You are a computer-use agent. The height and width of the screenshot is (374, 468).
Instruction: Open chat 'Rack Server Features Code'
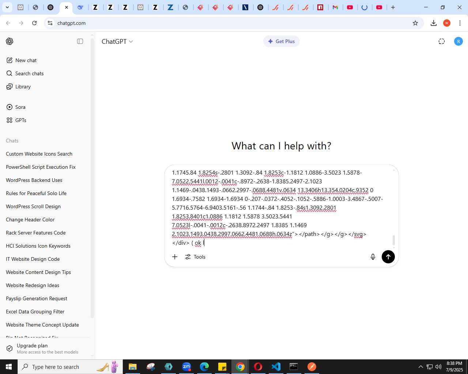point(36,233)
